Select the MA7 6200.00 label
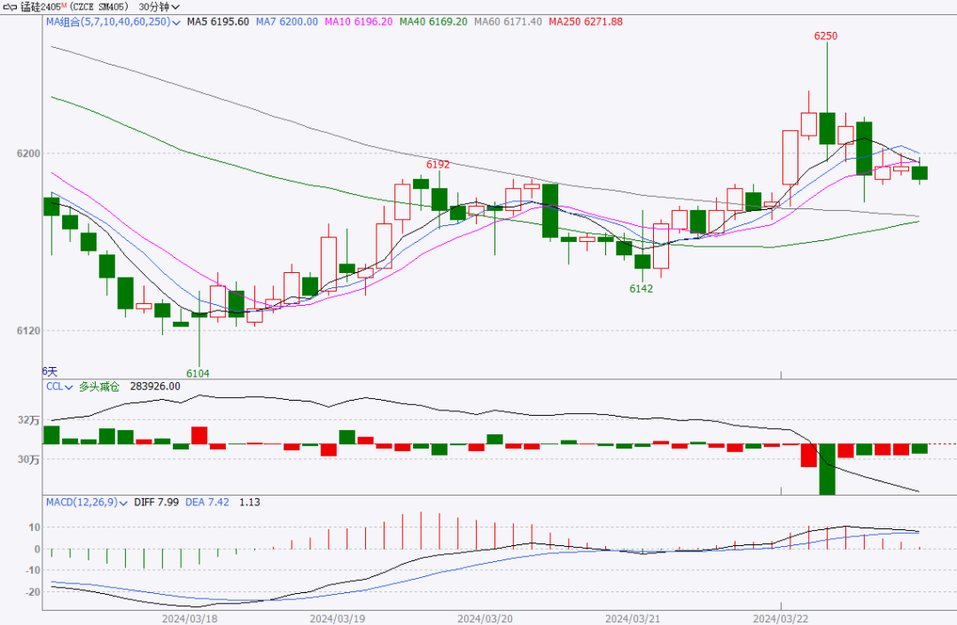This screenshot has width=957, height=625. coord(287,22)
